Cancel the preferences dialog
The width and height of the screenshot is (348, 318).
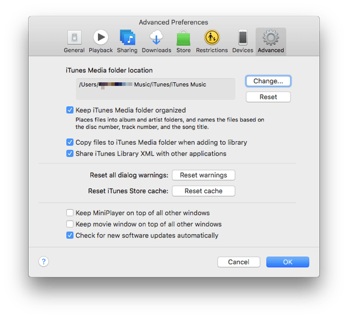(x=239, y=262)
